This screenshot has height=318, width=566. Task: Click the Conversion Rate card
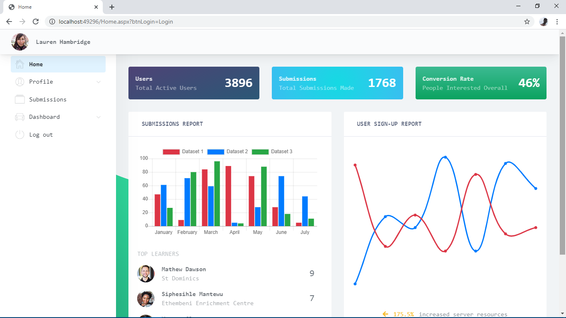click(481, 83)
